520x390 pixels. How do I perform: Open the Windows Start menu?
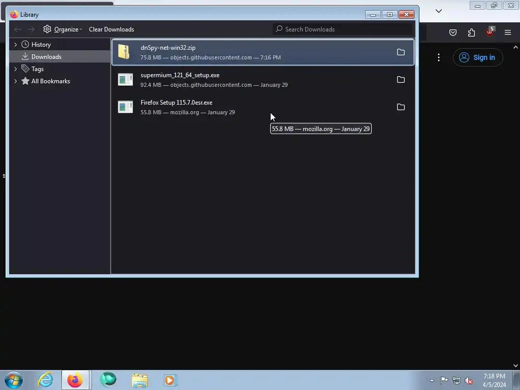14,380
